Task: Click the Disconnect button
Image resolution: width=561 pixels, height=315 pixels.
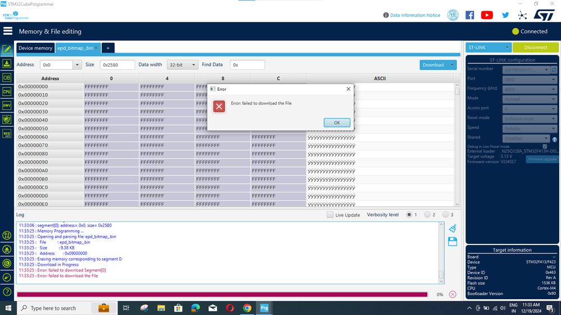Action: [x=535, y=48]
